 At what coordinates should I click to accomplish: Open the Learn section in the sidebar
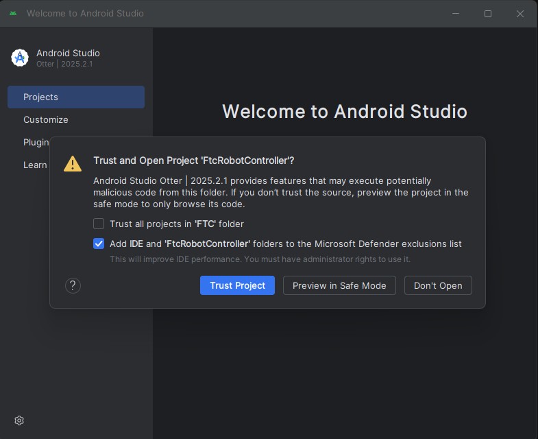tap(34, 165)
